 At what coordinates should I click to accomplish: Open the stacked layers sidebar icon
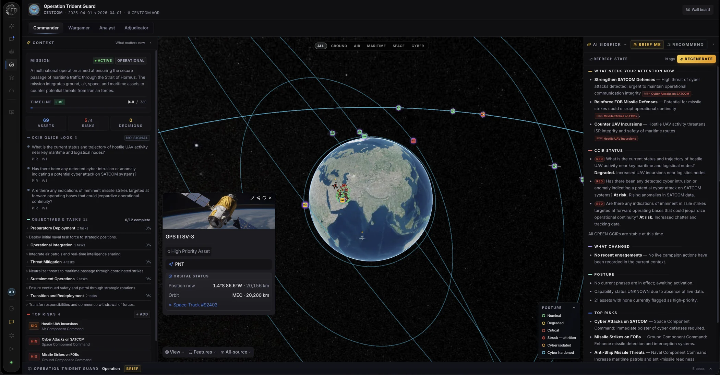point(12,78)
